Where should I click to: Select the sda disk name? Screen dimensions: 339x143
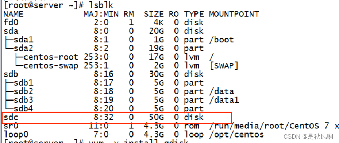point(11,31)
